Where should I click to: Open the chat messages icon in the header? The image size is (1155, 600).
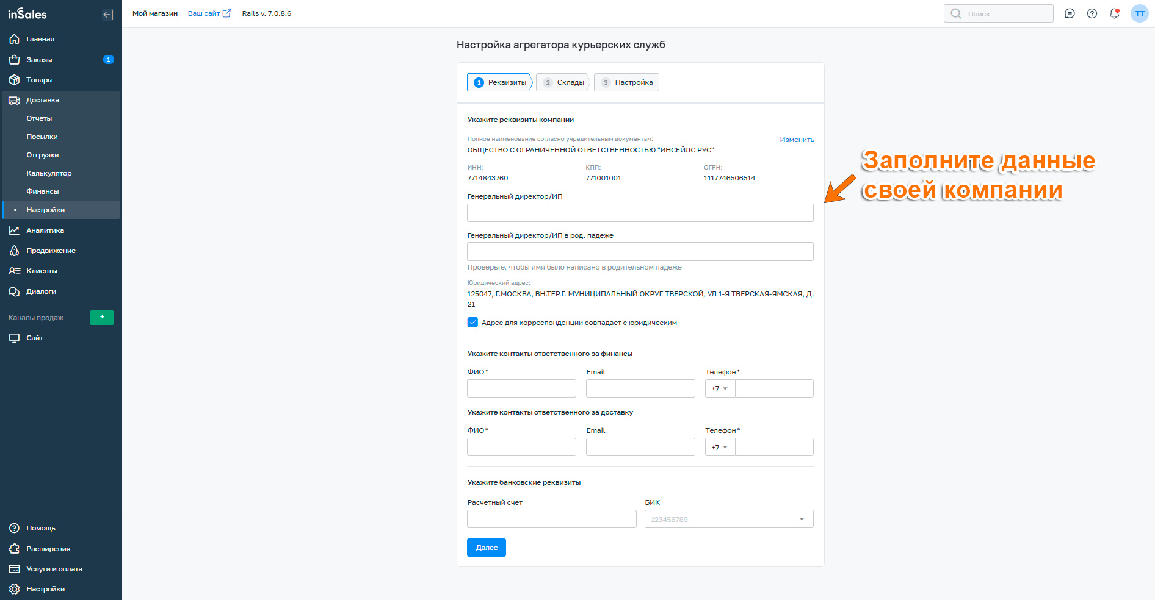click(x=1070, y=13)
